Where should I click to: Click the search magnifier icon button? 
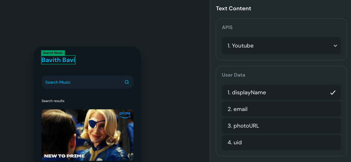click(x=127, y=82)
